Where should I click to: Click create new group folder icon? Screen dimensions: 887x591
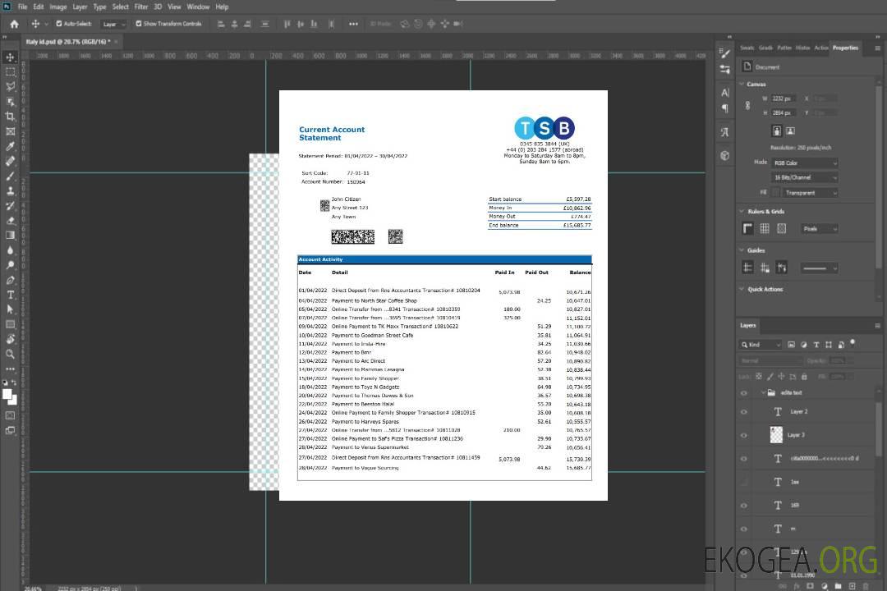click(x=838, y=586)
